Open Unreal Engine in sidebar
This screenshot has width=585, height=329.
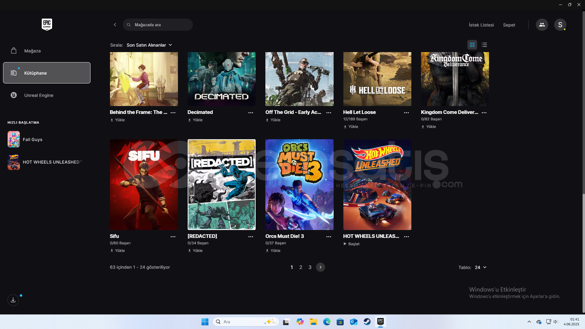click(39, 95)
